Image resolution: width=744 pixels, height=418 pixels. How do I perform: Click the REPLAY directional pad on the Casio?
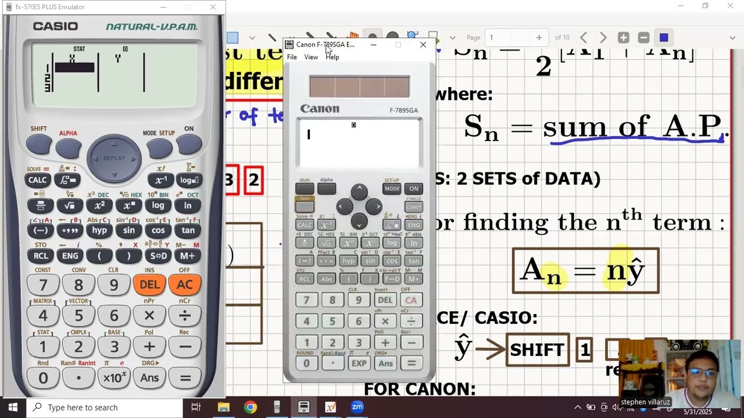click(x=114, y=158)
